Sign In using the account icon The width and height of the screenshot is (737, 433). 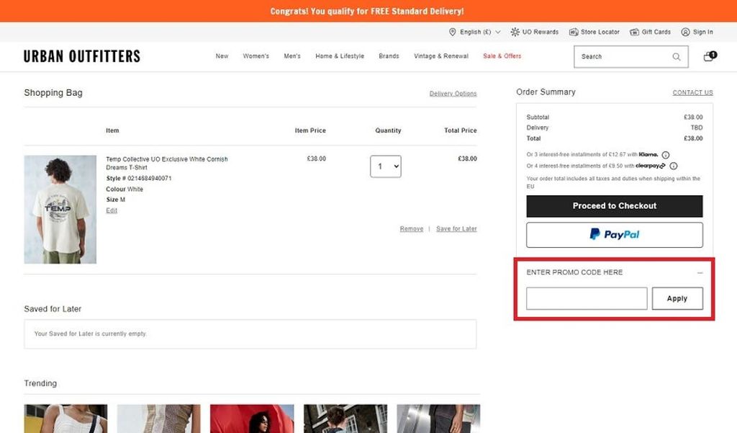click(684, 32)
